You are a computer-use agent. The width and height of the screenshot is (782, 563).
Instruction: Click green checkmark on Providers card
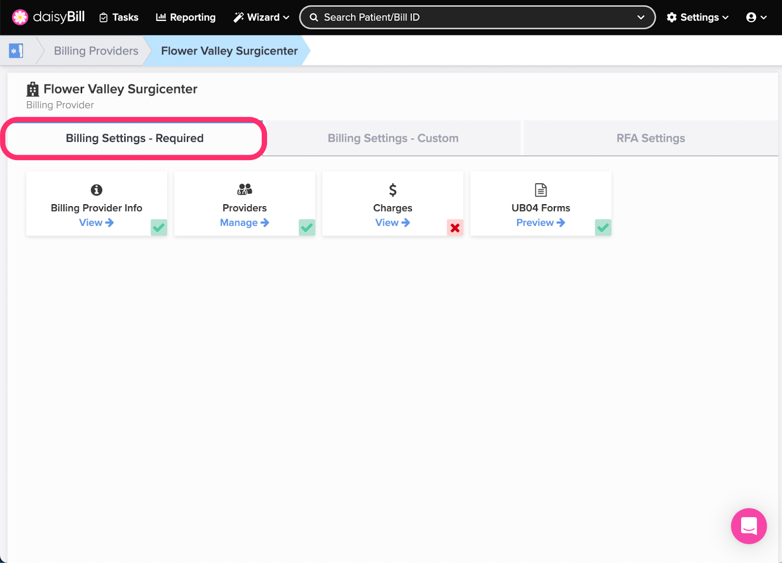[307, 227]
